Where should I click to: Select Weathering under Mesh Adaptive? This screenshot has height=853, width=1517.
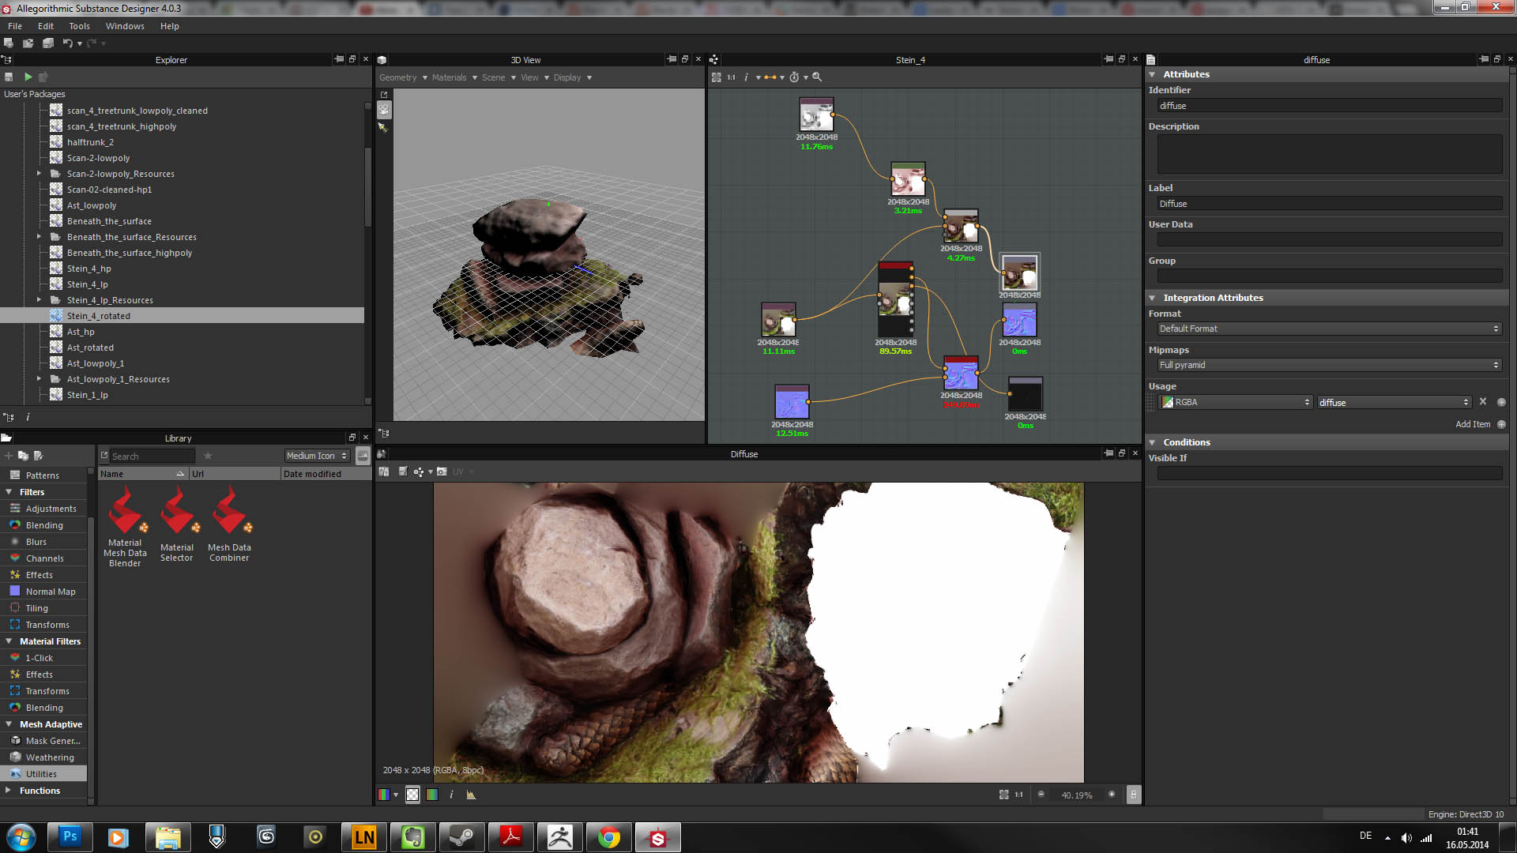tap(50, 757)
